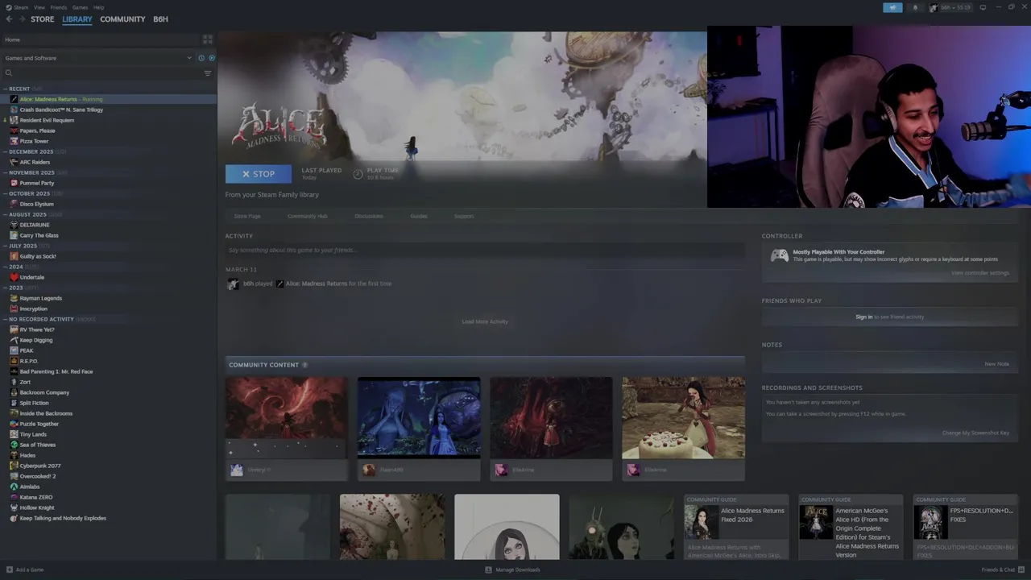Open Games menu
The image size is (1031, 580).
[81, 7]
